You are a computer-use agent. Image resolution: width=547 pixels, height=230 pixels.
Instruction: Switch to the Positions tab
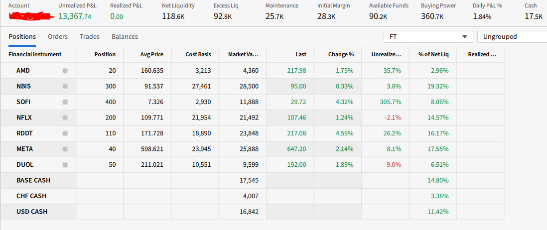(x=22, y=37)
